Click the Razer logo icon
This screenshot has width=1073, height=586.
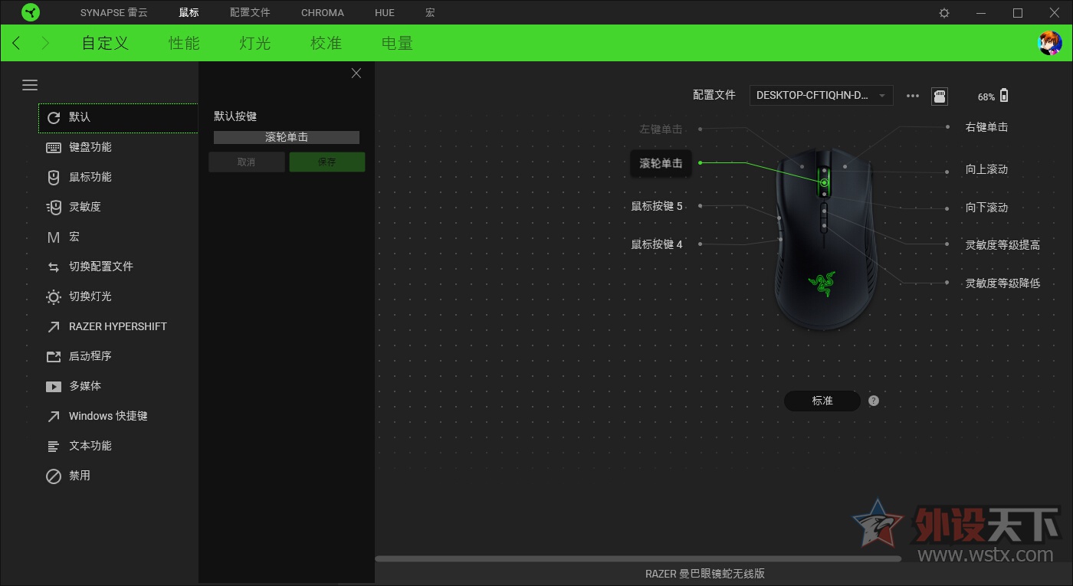(x=30, y=12)
